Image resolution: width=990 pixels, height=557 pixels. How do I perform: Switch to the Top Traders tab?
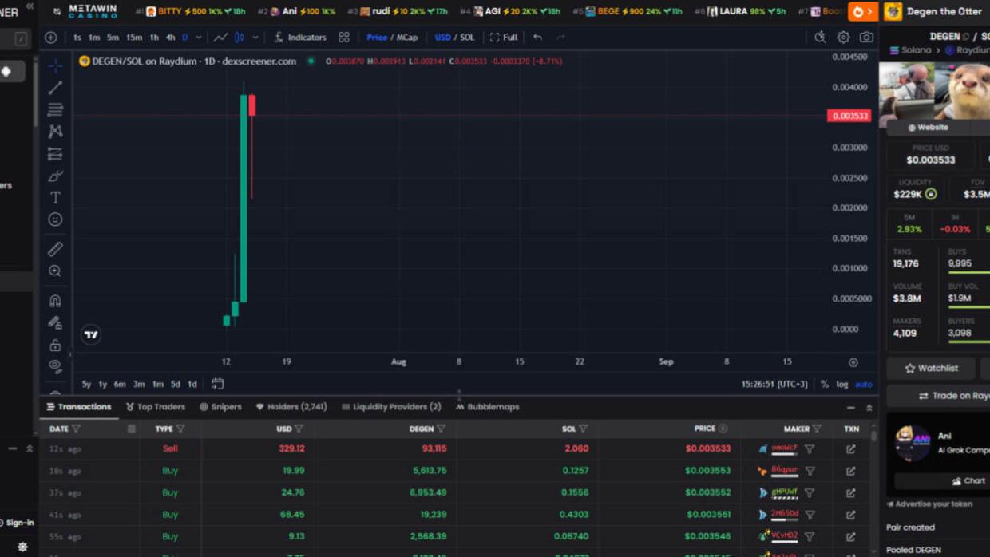tap(156, 407)
